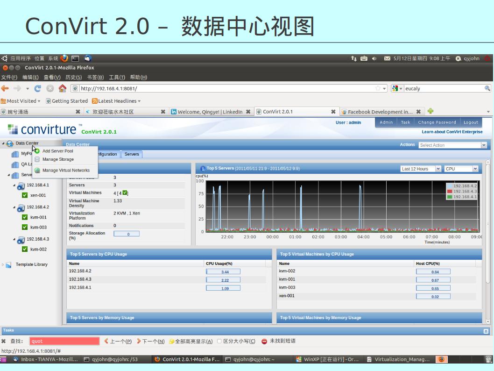Click the Template Library icon
Image resolution: width=494 pixels, height=371 pixels.
point(9,264)
